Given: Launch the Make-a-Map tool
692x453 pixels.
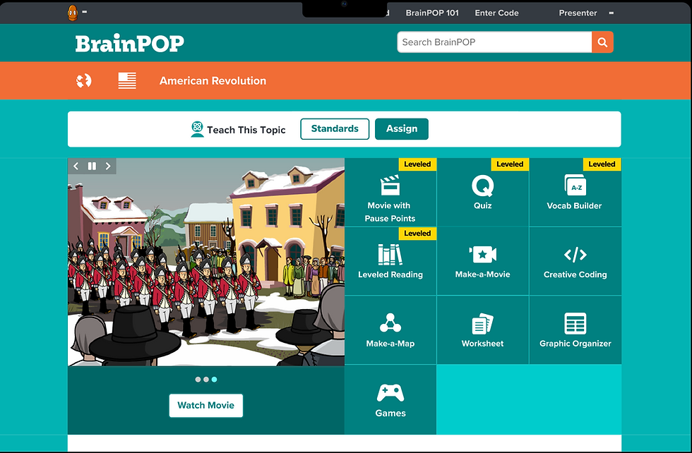Looking at the screenshot, I should [390, 330].
